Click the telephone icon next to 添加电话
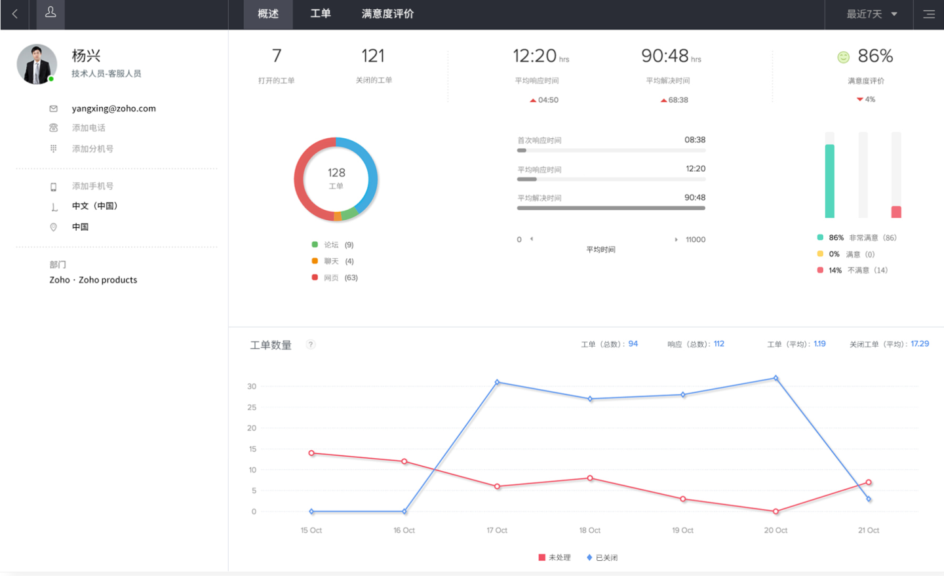Screen dimensions: 944x576 coord(54,128)
